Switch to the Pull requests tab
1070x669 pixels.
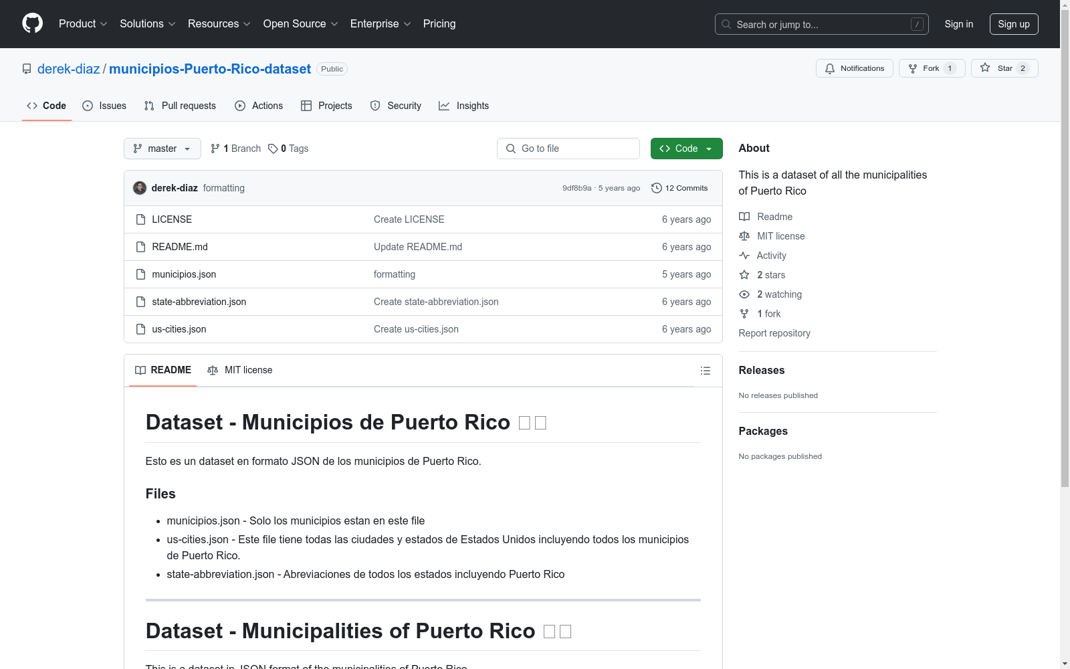point(180,106)
